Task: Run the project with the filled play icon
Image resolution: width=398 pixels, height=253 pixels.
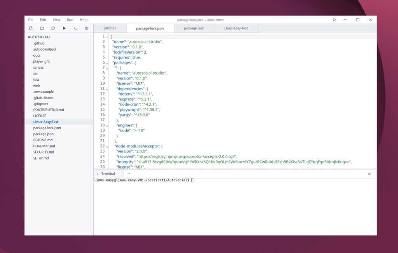Action: coord(64,28)
